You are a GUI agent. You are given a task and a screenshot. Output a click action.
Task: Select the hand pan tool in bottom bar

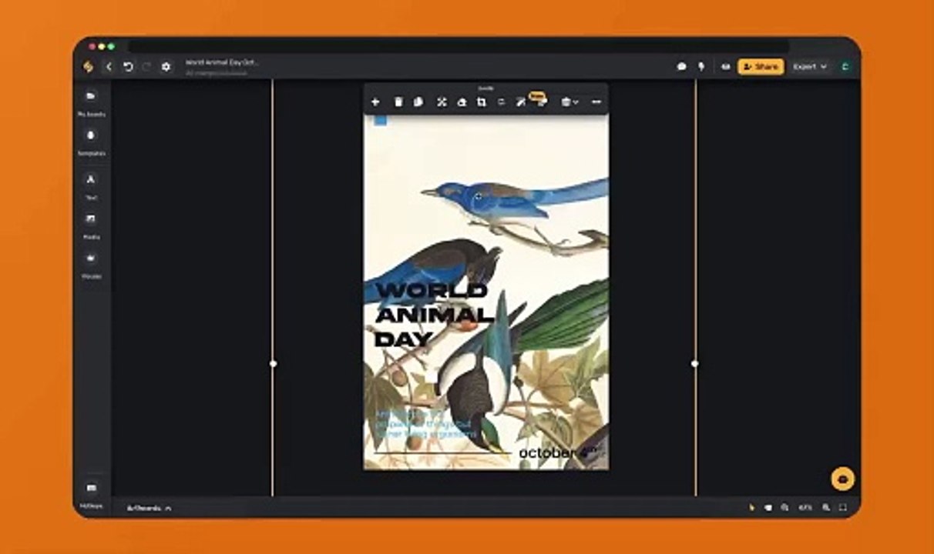coord(768,508)
